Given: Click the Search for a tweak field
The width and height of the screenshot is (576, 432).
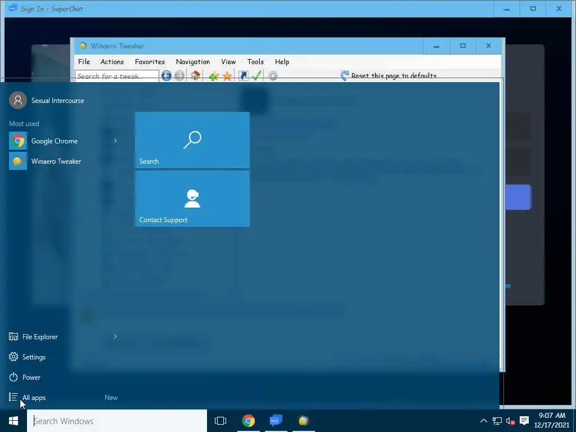Looking at the screenshot, I should point(117,76).
